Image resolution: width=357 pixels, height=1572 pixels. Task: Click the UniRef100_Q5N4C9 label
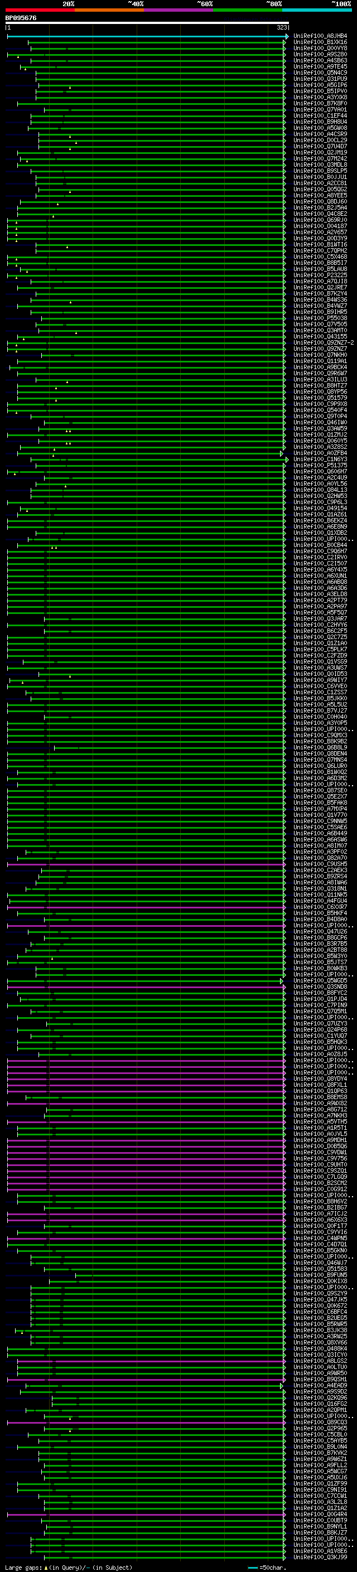(x=320, y=72)
